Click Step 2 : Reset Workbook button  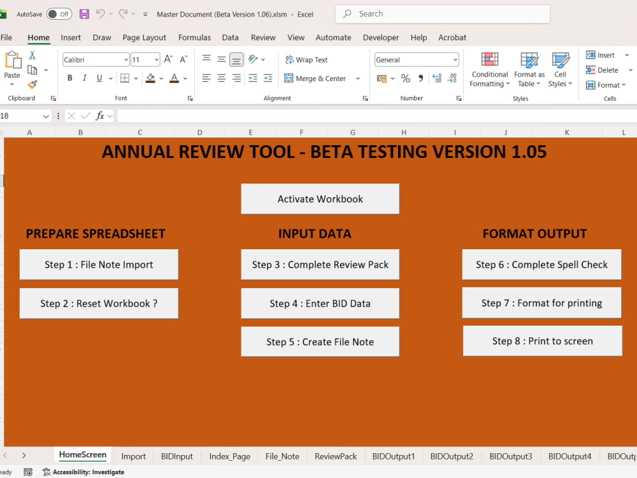coord(99,303)
